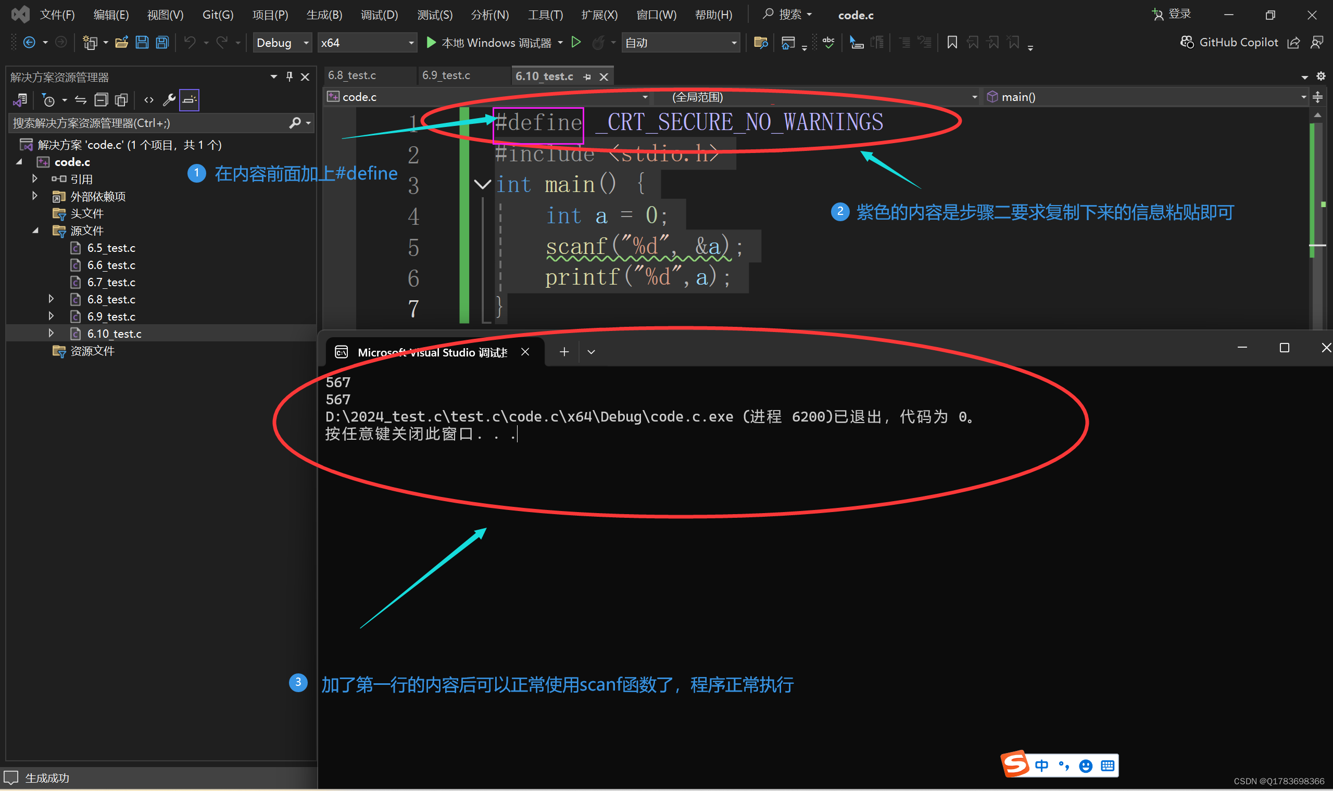Image resolution: width=1333 pixels, height=791 pixels.
Task: Click the Hot Reload flame icon
Action: tap(598, 43)
